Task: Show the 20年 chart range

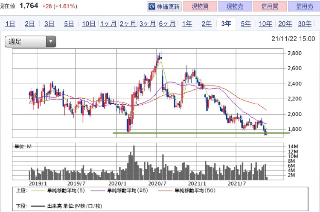Action: click(285, 24)
